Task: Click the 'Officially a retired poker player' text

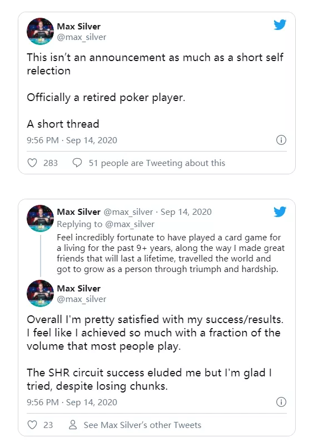Action: pos(106,98)
